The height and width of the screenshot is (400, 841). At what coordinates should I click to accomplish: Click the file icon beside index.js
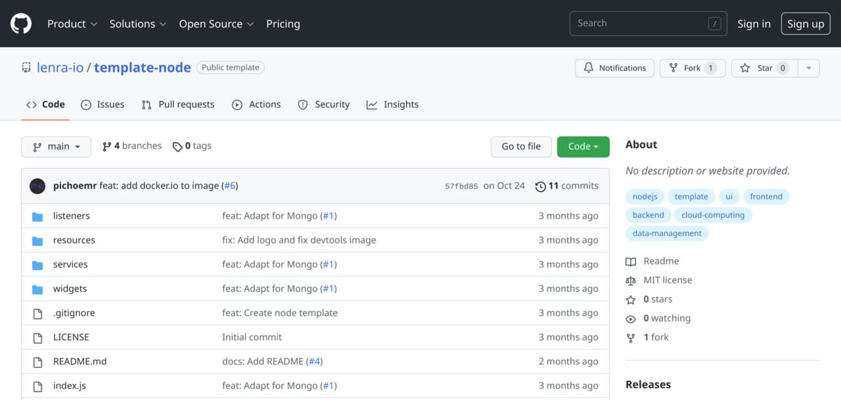(x=37, y=386)
